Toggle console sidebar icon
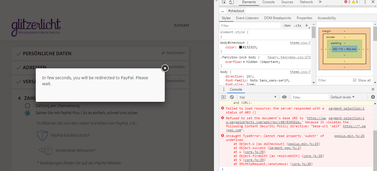 click(224, 97)
